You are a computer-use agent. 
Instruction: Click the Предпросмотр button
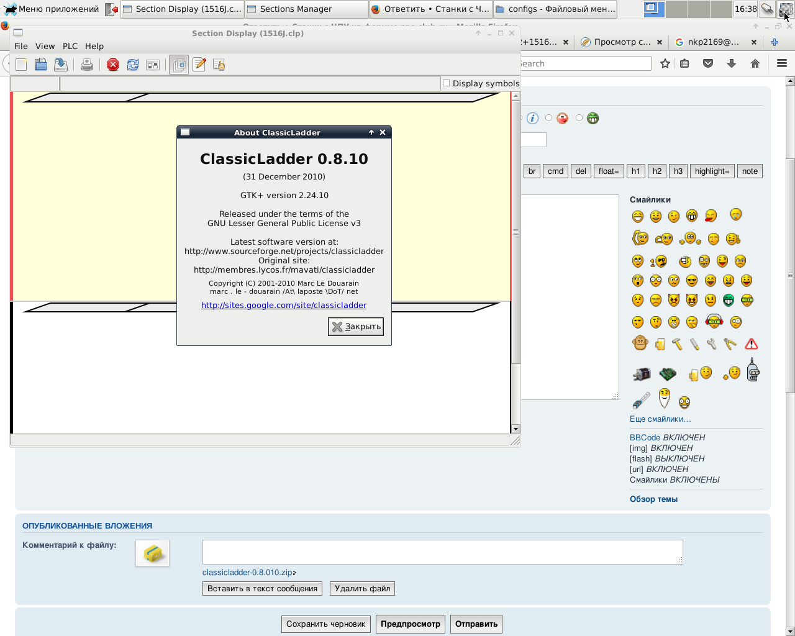point(411,624)
